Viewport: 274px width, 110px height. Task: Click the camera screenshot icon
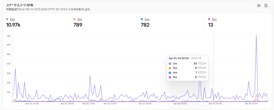pyautogui.click(x=259, y=6)
